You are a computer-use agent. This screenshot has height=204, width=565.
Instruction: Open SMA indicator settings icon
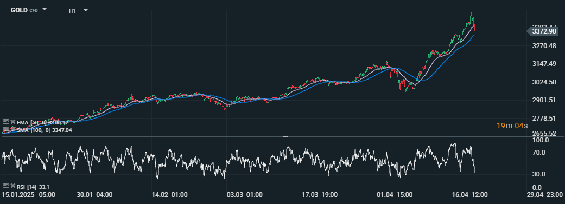[6, 129]
